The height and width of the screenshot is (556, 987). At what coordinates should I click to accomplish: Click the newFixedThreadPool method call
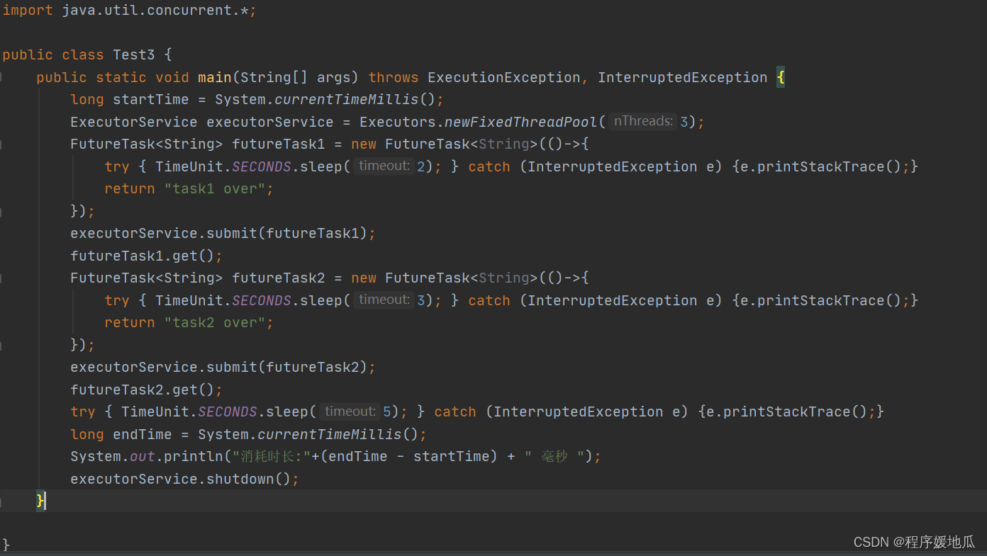tap(519, 121)
